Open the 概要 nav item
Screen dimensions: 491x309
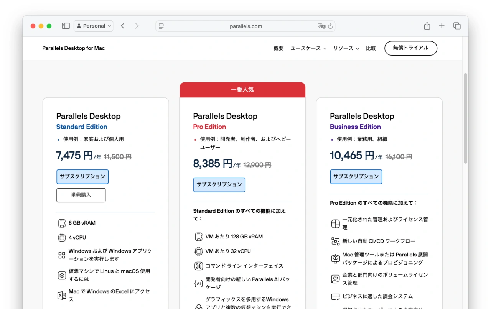click(278, 49)
